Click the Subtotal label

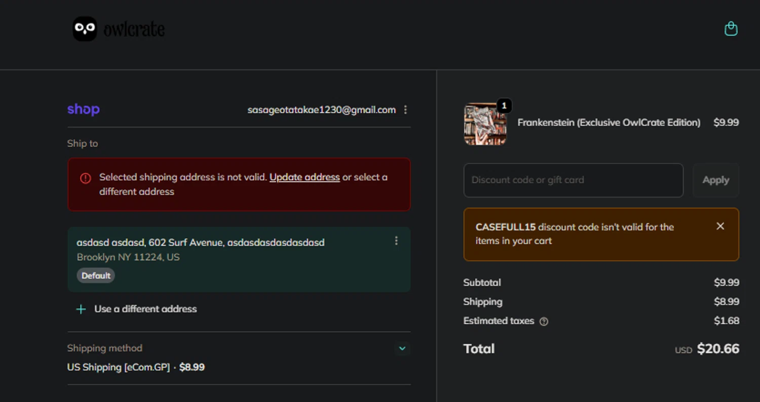point(482,283)
